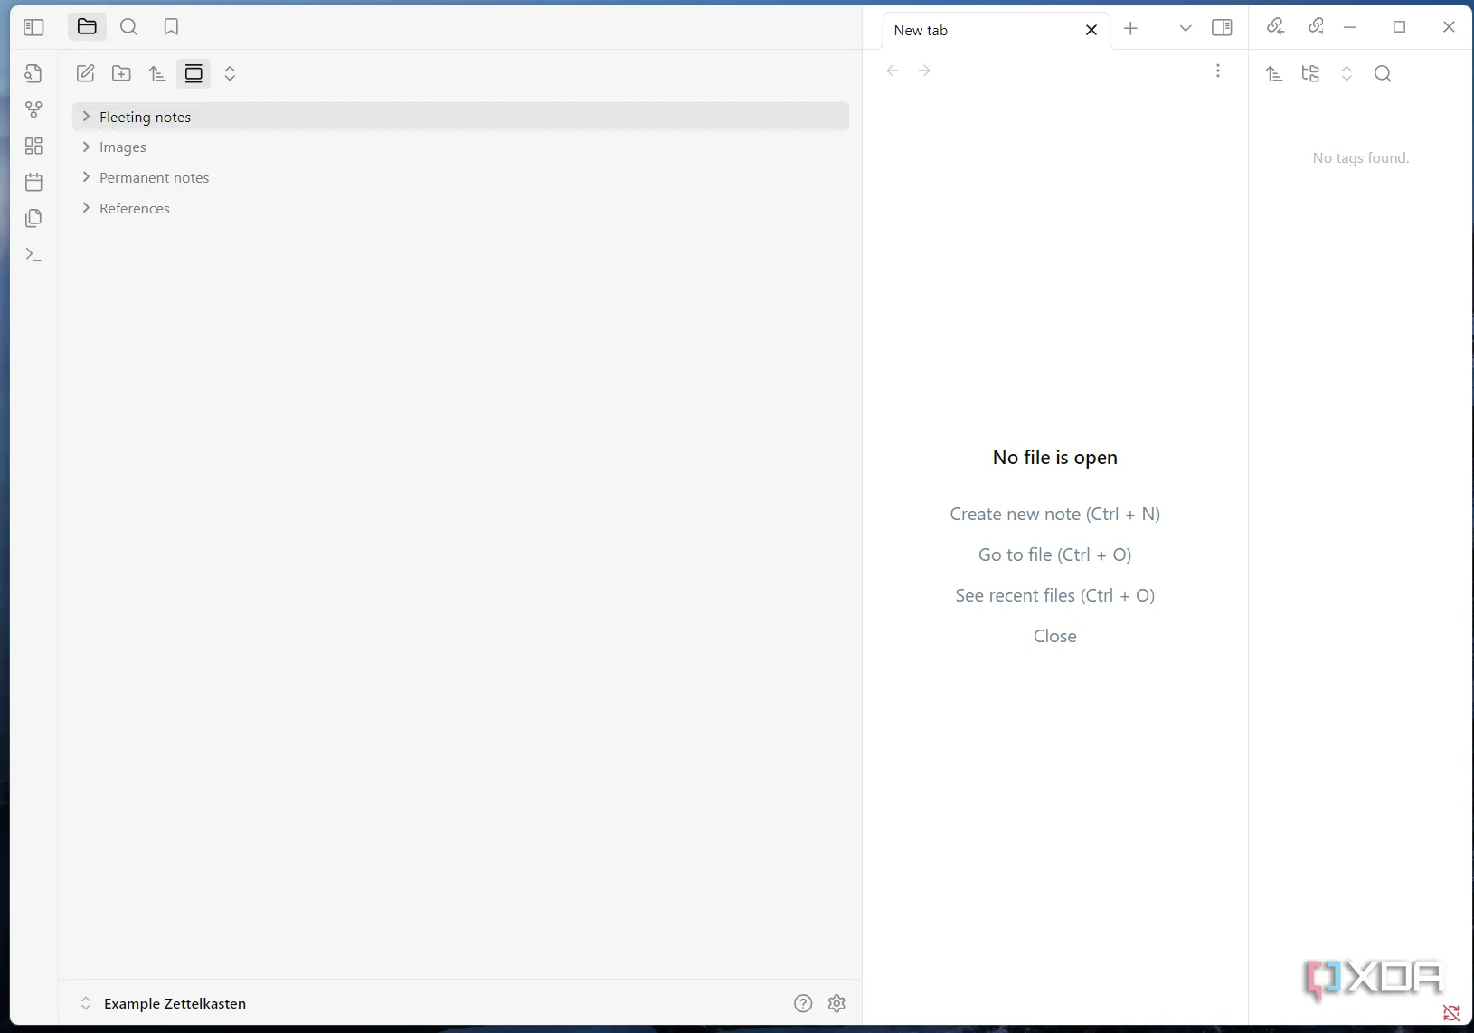Toggle the left sidebar collapse
The width and height of the screenshot is (1474, 1033).
(x=33, y=27)
